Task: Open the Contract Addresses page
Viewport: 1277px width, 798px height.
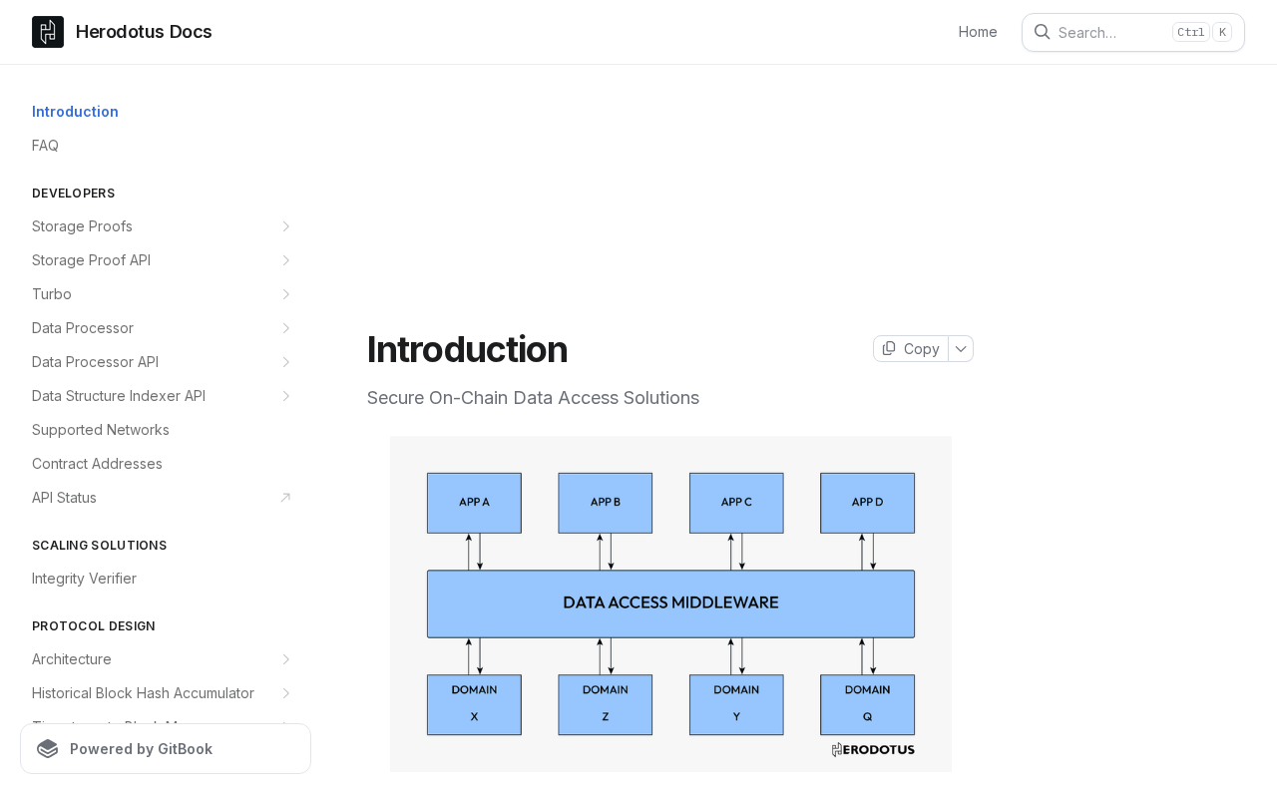Action: (97, 464)
